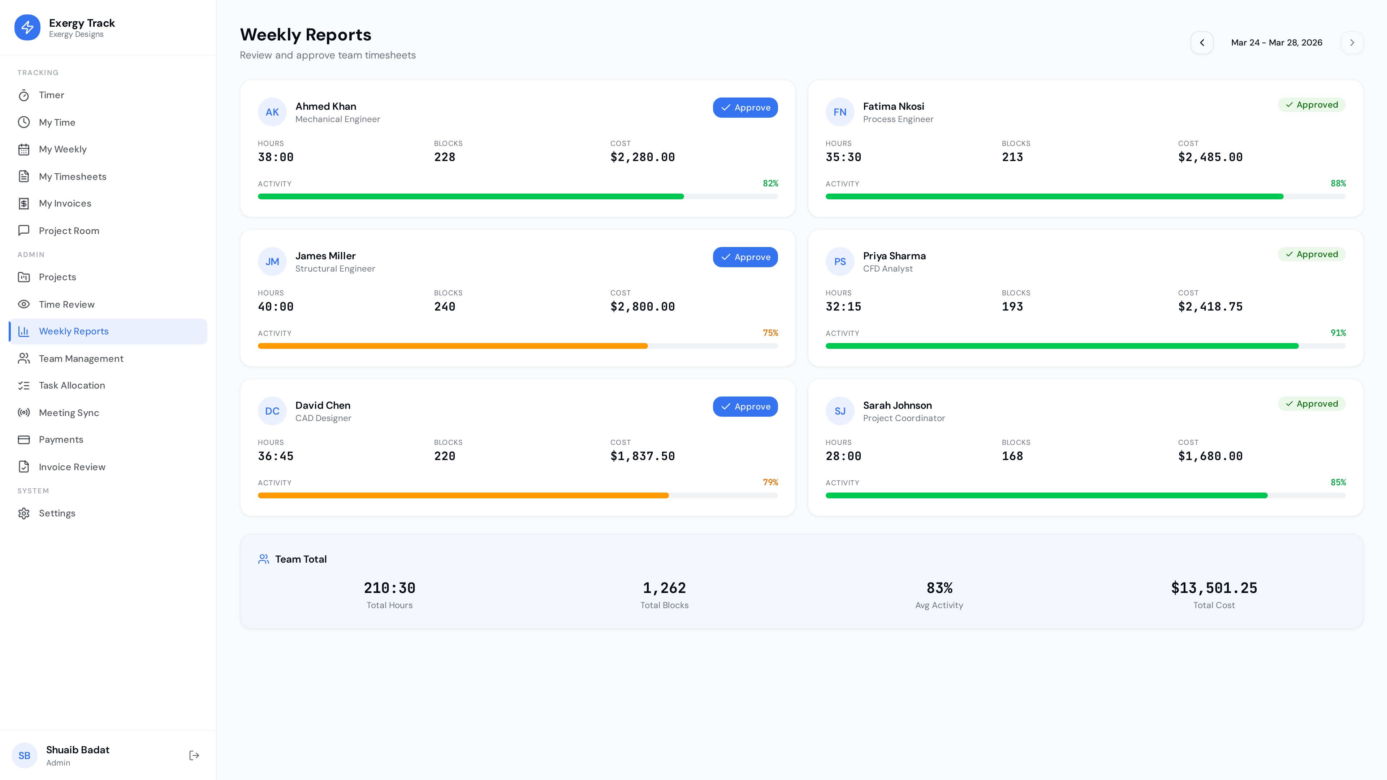Open My Invoices via its sidebar icon

click(24, 203)
